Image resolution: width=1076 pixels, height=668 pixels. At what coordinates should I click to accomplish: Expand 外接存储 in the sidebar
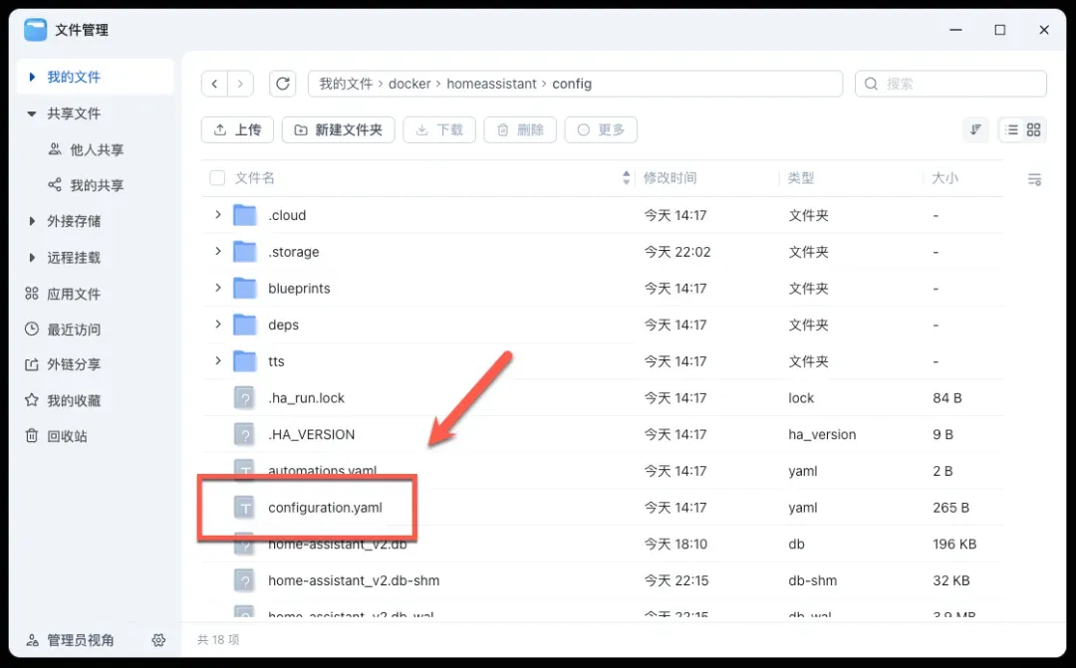pyautogui.click(x=32, y=221)
